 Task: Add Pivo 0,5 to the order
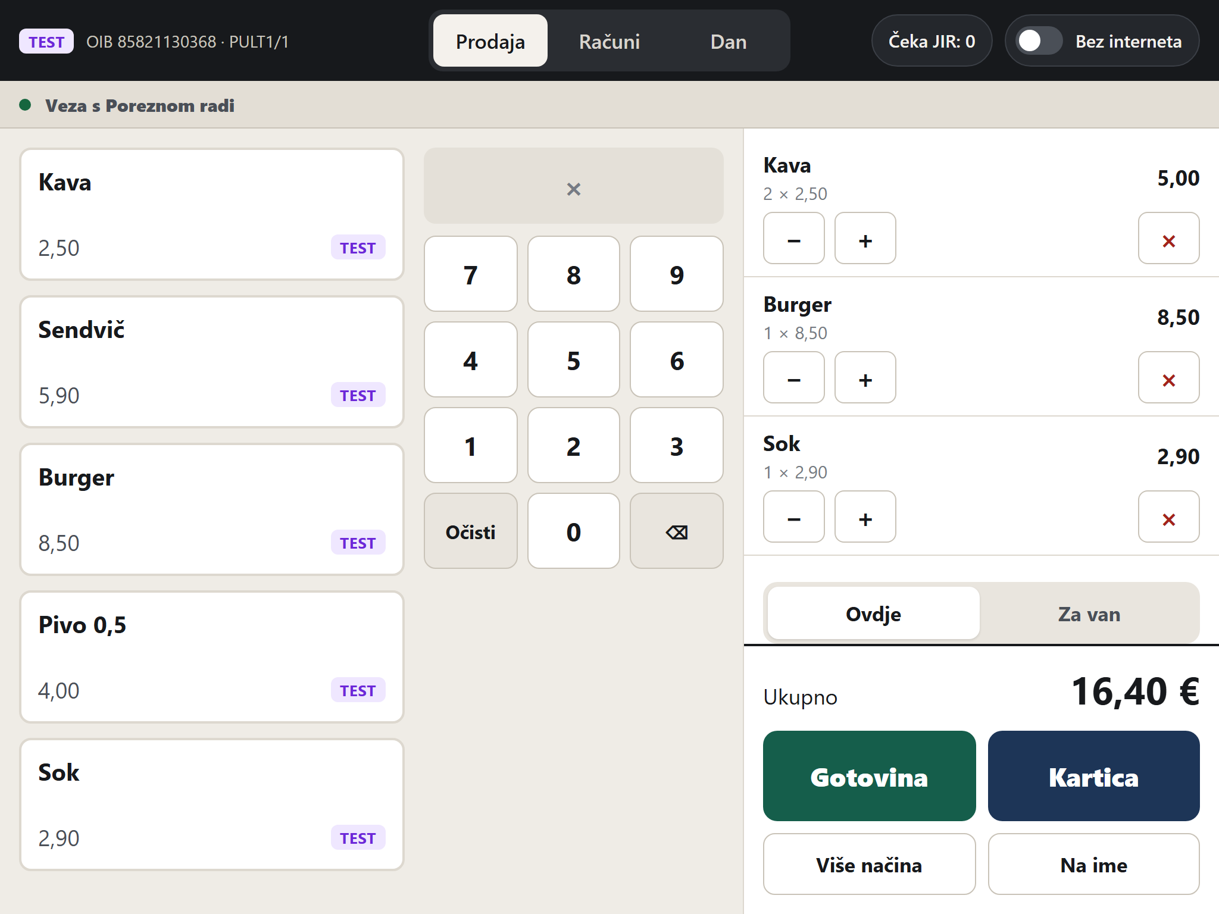pyautogui.click(x=212, y=657)
